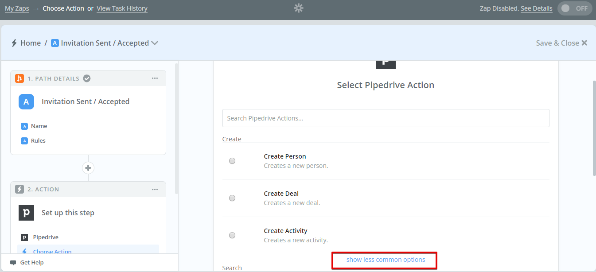Screen dimensions: 596x272
Task: Click the A icon beside Name
Action: pyautogui.click(x=24, y=126)
